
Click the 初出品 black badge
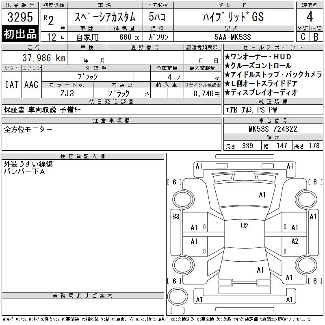[x=20, y=34]
